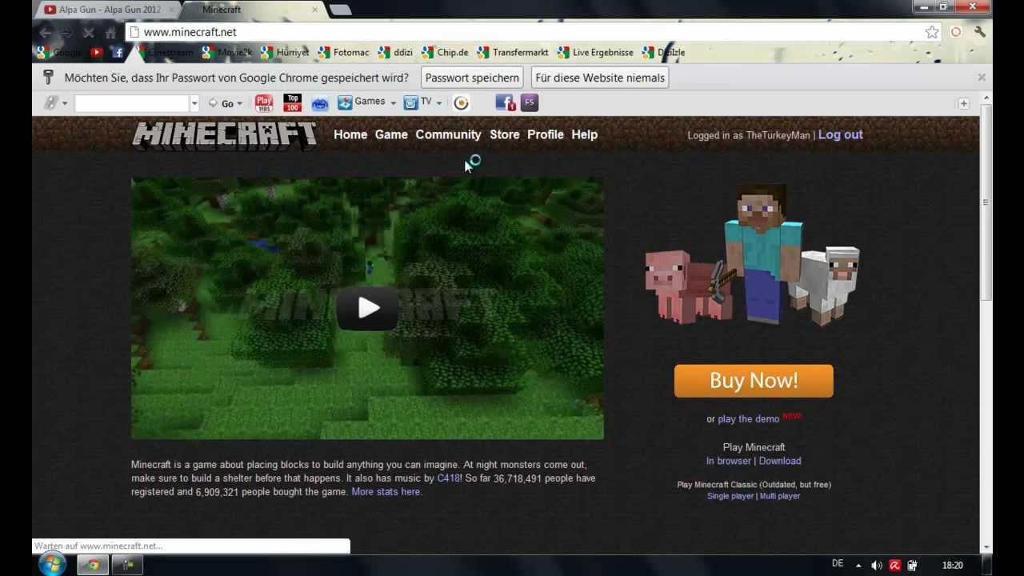The image size is (1024, 576).
Task: Open the Movie2k bookmark
Action: 226,52
